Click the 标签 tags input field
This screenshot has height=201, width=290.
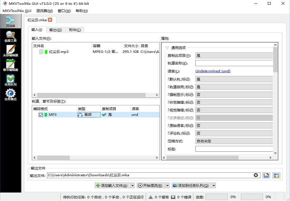point(234,149)
